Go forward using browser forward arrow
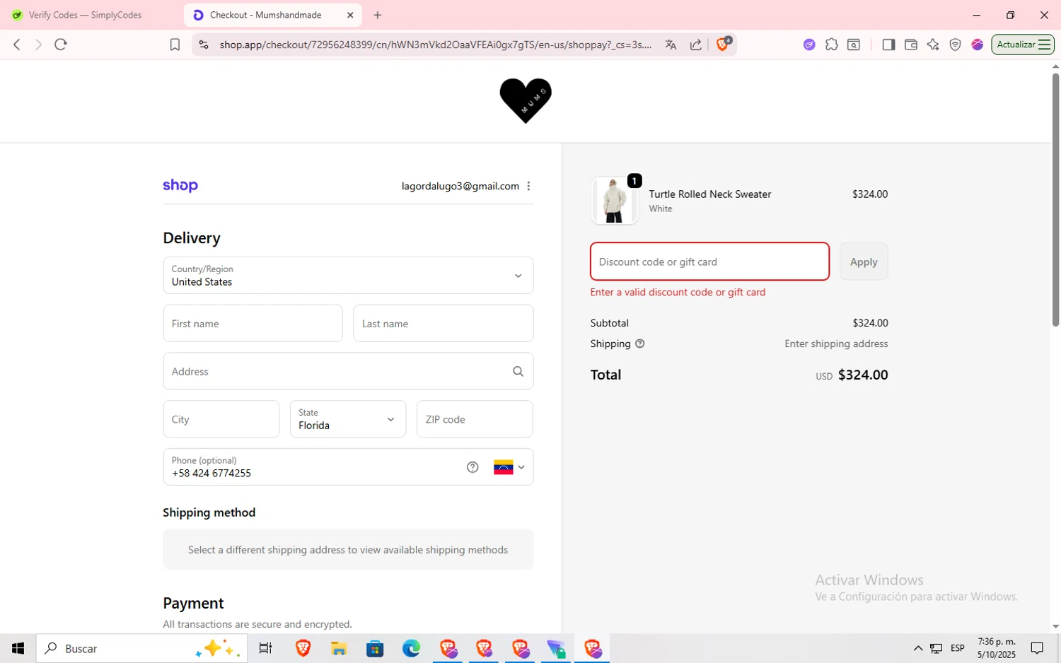The height and width of the screenshot is (663, 1061). click(38, 45)
